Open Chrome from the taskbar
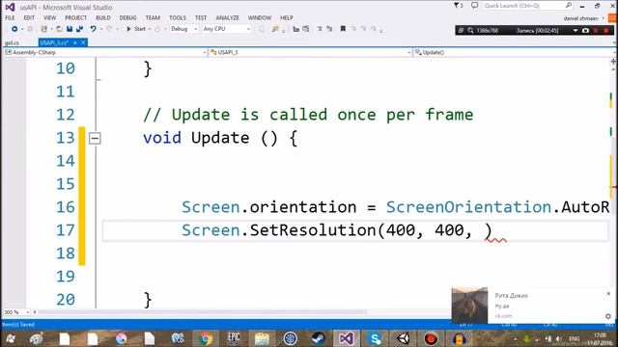Image resolution: width=618 pixels, height=347 pixels. pos(206,338)
